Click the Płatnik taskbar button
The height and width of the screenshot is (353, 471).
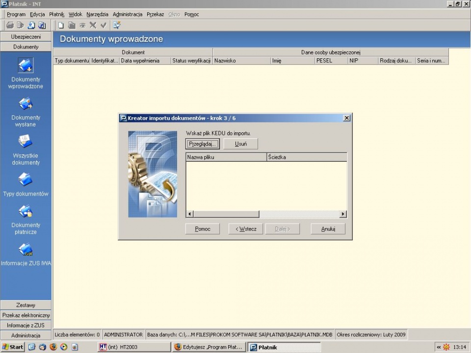tap(284, 347)
